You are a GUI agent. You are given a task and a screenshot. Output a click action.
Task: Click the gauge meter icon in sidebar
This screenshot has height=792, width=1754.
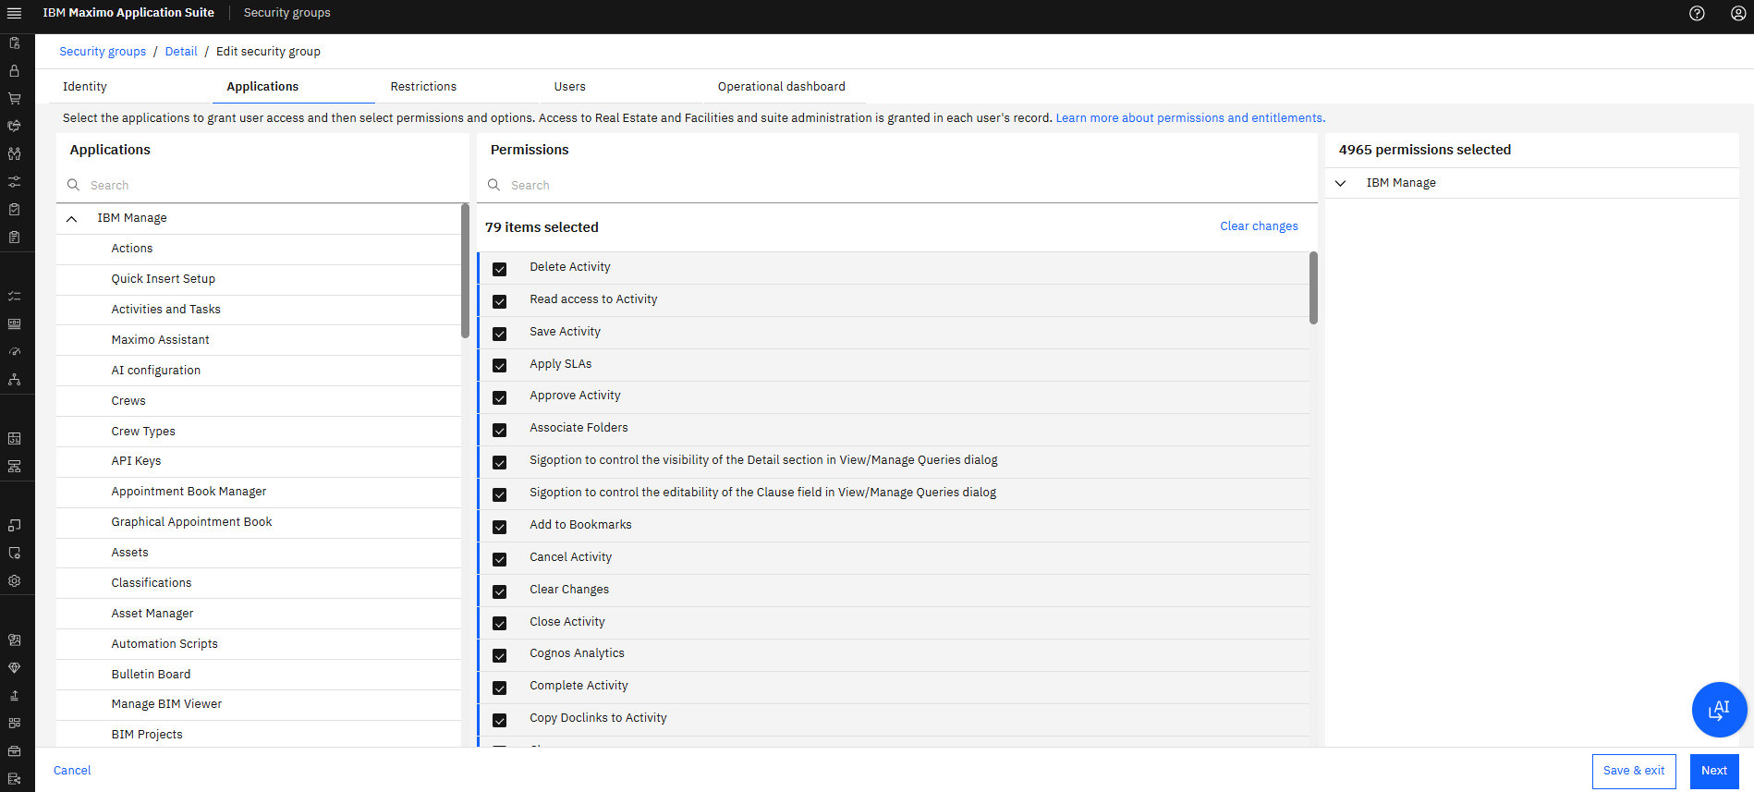point(14,352)
